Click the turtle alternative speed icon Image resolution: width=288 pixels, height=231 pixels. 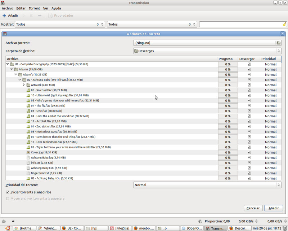[13, 221]
